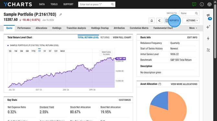Screen dimensions: 217x121
Task: Click the YCharts logo
Action: coord(18,4)
